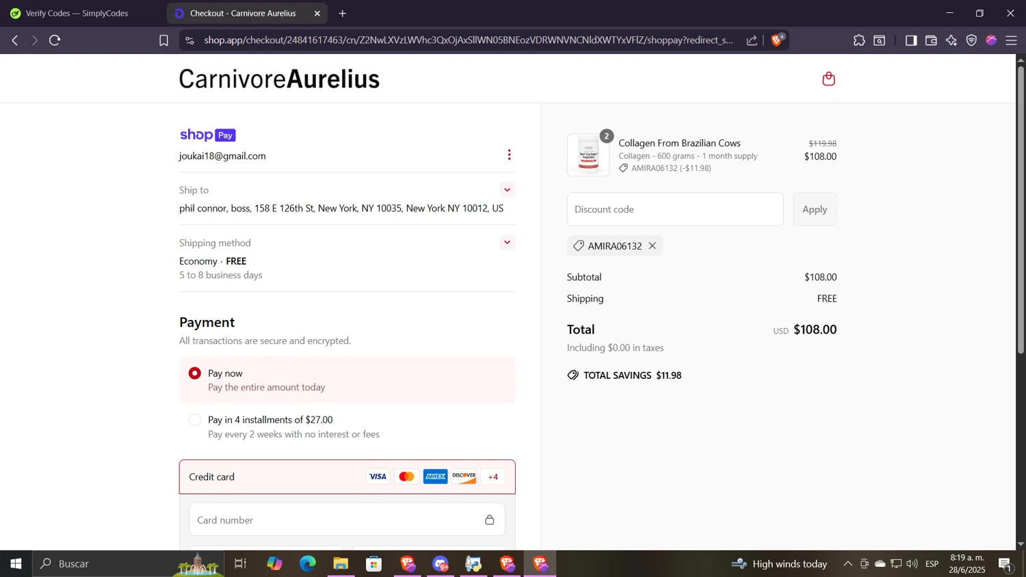This screenshot has width=1026, height=577.
Task: Click the Total $108.00 amount
Action: 815,330
